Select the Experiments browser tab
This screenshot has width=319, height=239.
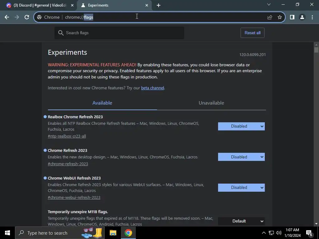(114, 5)
